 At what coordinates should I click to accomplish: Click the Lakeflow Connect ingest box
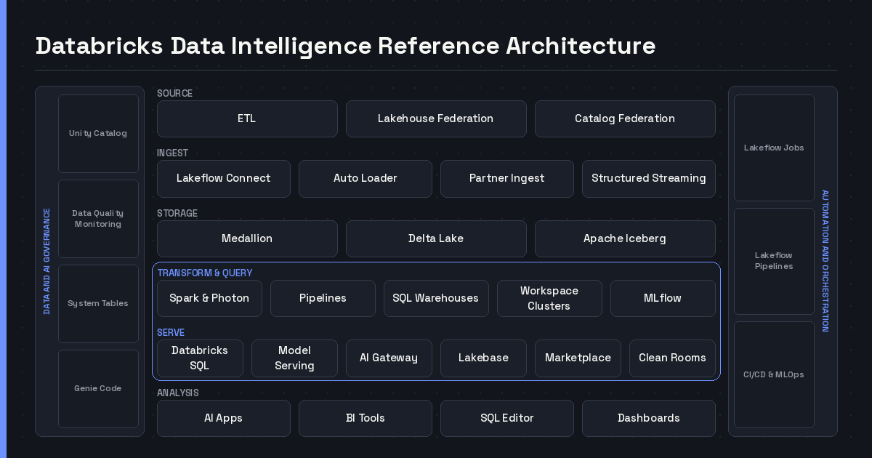coord(224,179)
